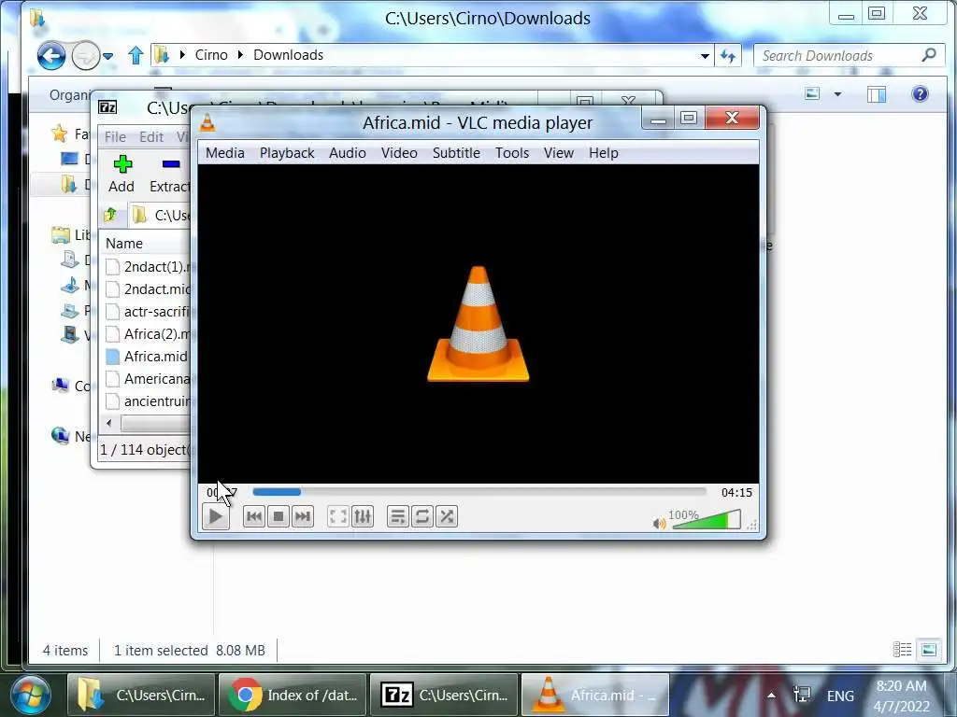Go up one folder in 7-Zip
The image size is (957, 717).
[x=111, y=215]
